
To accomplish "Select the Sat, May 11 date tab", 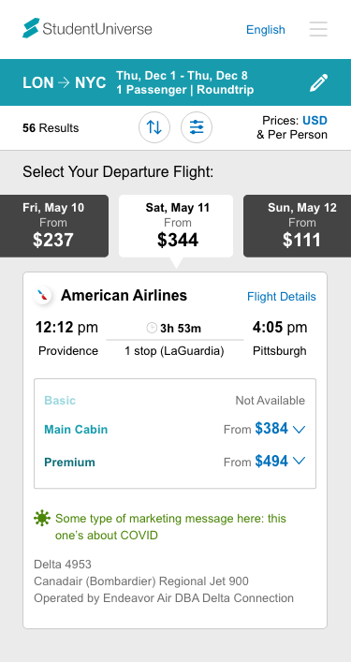I will (176, 226).
